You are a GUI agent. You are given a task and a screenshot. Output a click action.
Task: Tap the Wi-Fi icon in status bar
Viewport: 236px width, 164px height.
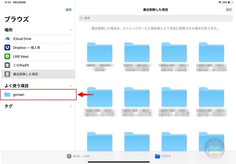220,2
